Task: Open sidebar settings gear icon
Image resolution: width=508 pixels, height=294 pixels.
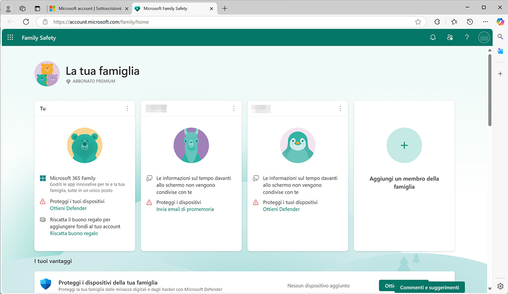Action: coord(500,286)
